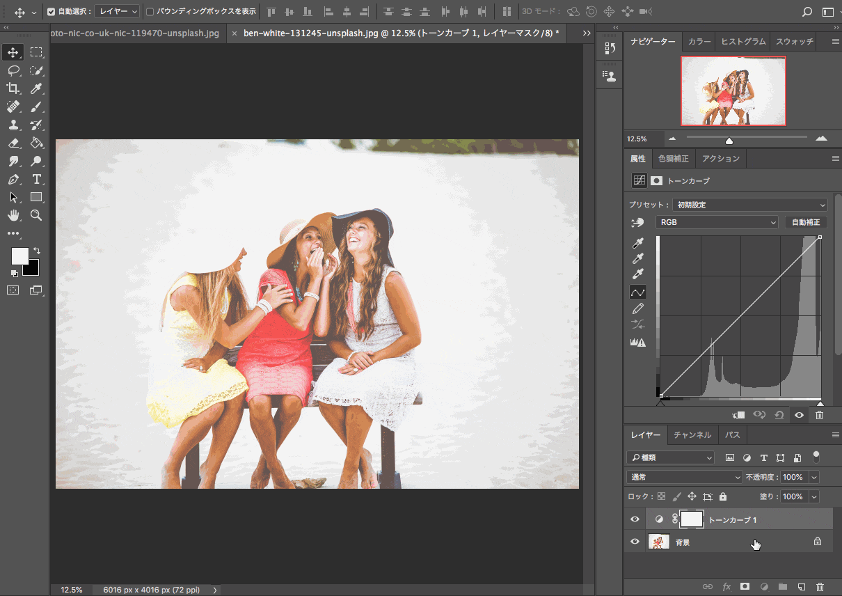This screenshot has height=596, width=842.
Task: Reset curves adjustment to defaults
Action: click(779, 415)
